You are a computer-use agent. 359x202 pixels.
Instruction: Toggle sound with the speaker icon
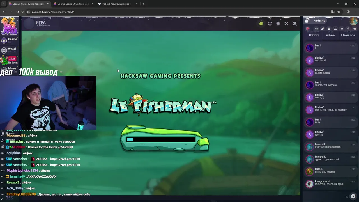point(316,29)
